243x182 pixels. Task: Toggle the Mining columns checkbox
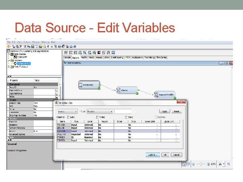point(97,117)
